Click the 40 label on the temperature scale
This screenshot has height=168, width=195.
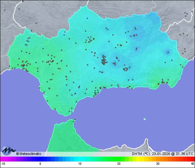(192, 164)
